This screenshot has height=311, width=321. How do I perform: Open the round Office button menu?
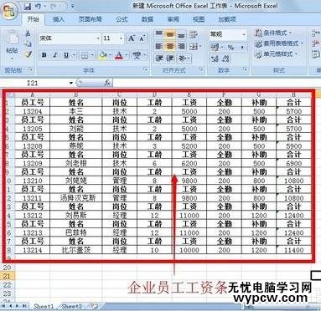coord(9,12)
